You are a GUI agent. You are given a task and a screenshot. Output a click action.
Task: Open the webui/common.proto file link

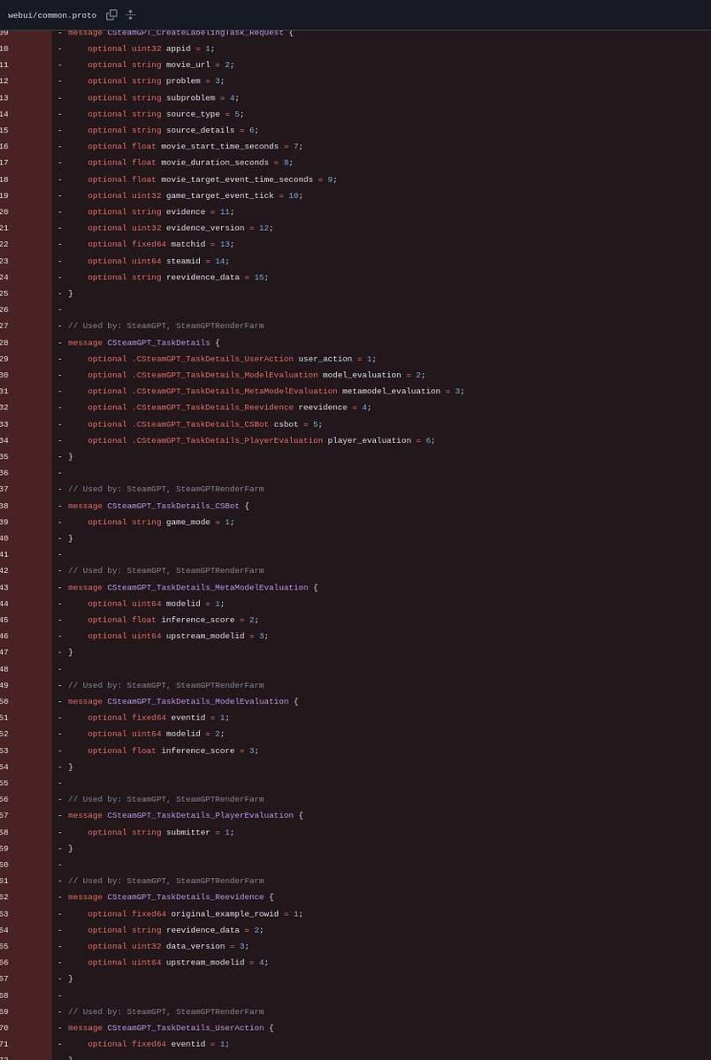point(52,15)
